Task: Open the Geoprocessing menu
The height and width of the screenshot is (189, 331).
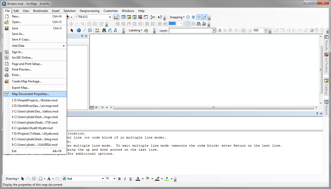Action: click(89, 11)
